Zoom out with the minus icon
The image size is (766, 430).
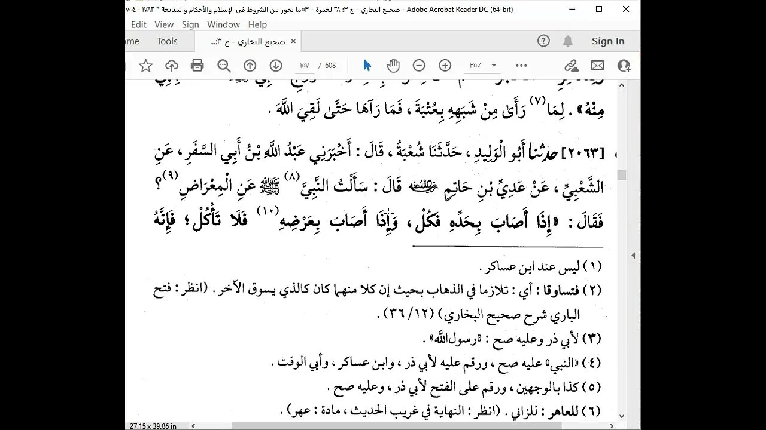click(x=419, y=66)
